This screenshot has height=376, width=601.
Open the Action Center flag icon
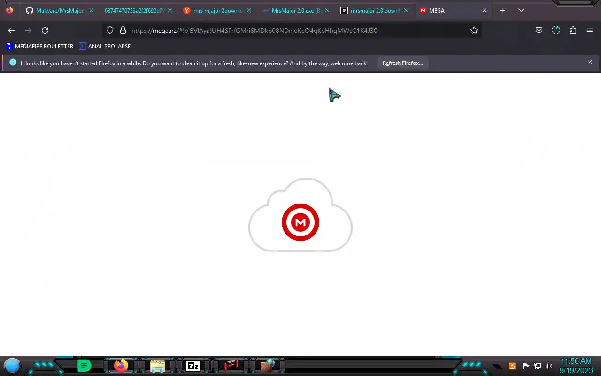pyautogui.click(x=526, y=366)
